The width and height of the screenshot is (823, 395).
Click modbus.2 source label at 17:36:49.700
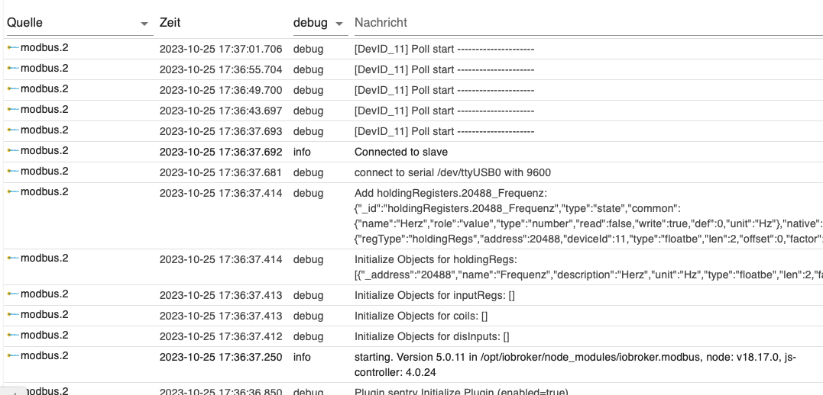click(x=44, y=89)
